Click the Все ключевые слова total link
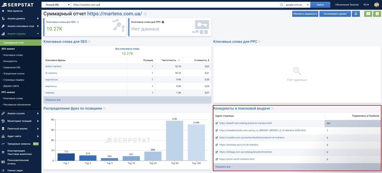The width and height of the screenshot is (382, 173). (x=127, y=49)
